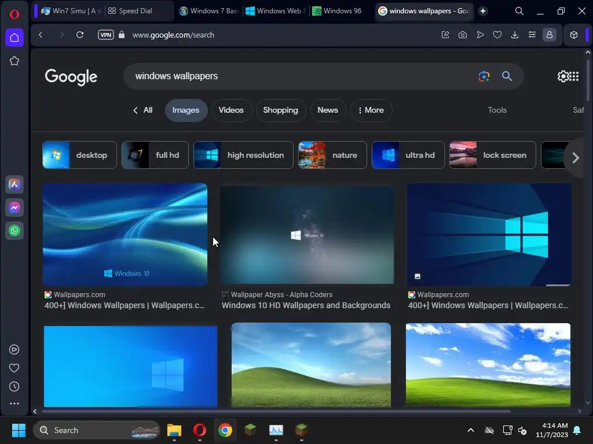The width and height of the screenshot is (593, 444).
Task: Refine search with full hd chip
Action: point(155,155)
